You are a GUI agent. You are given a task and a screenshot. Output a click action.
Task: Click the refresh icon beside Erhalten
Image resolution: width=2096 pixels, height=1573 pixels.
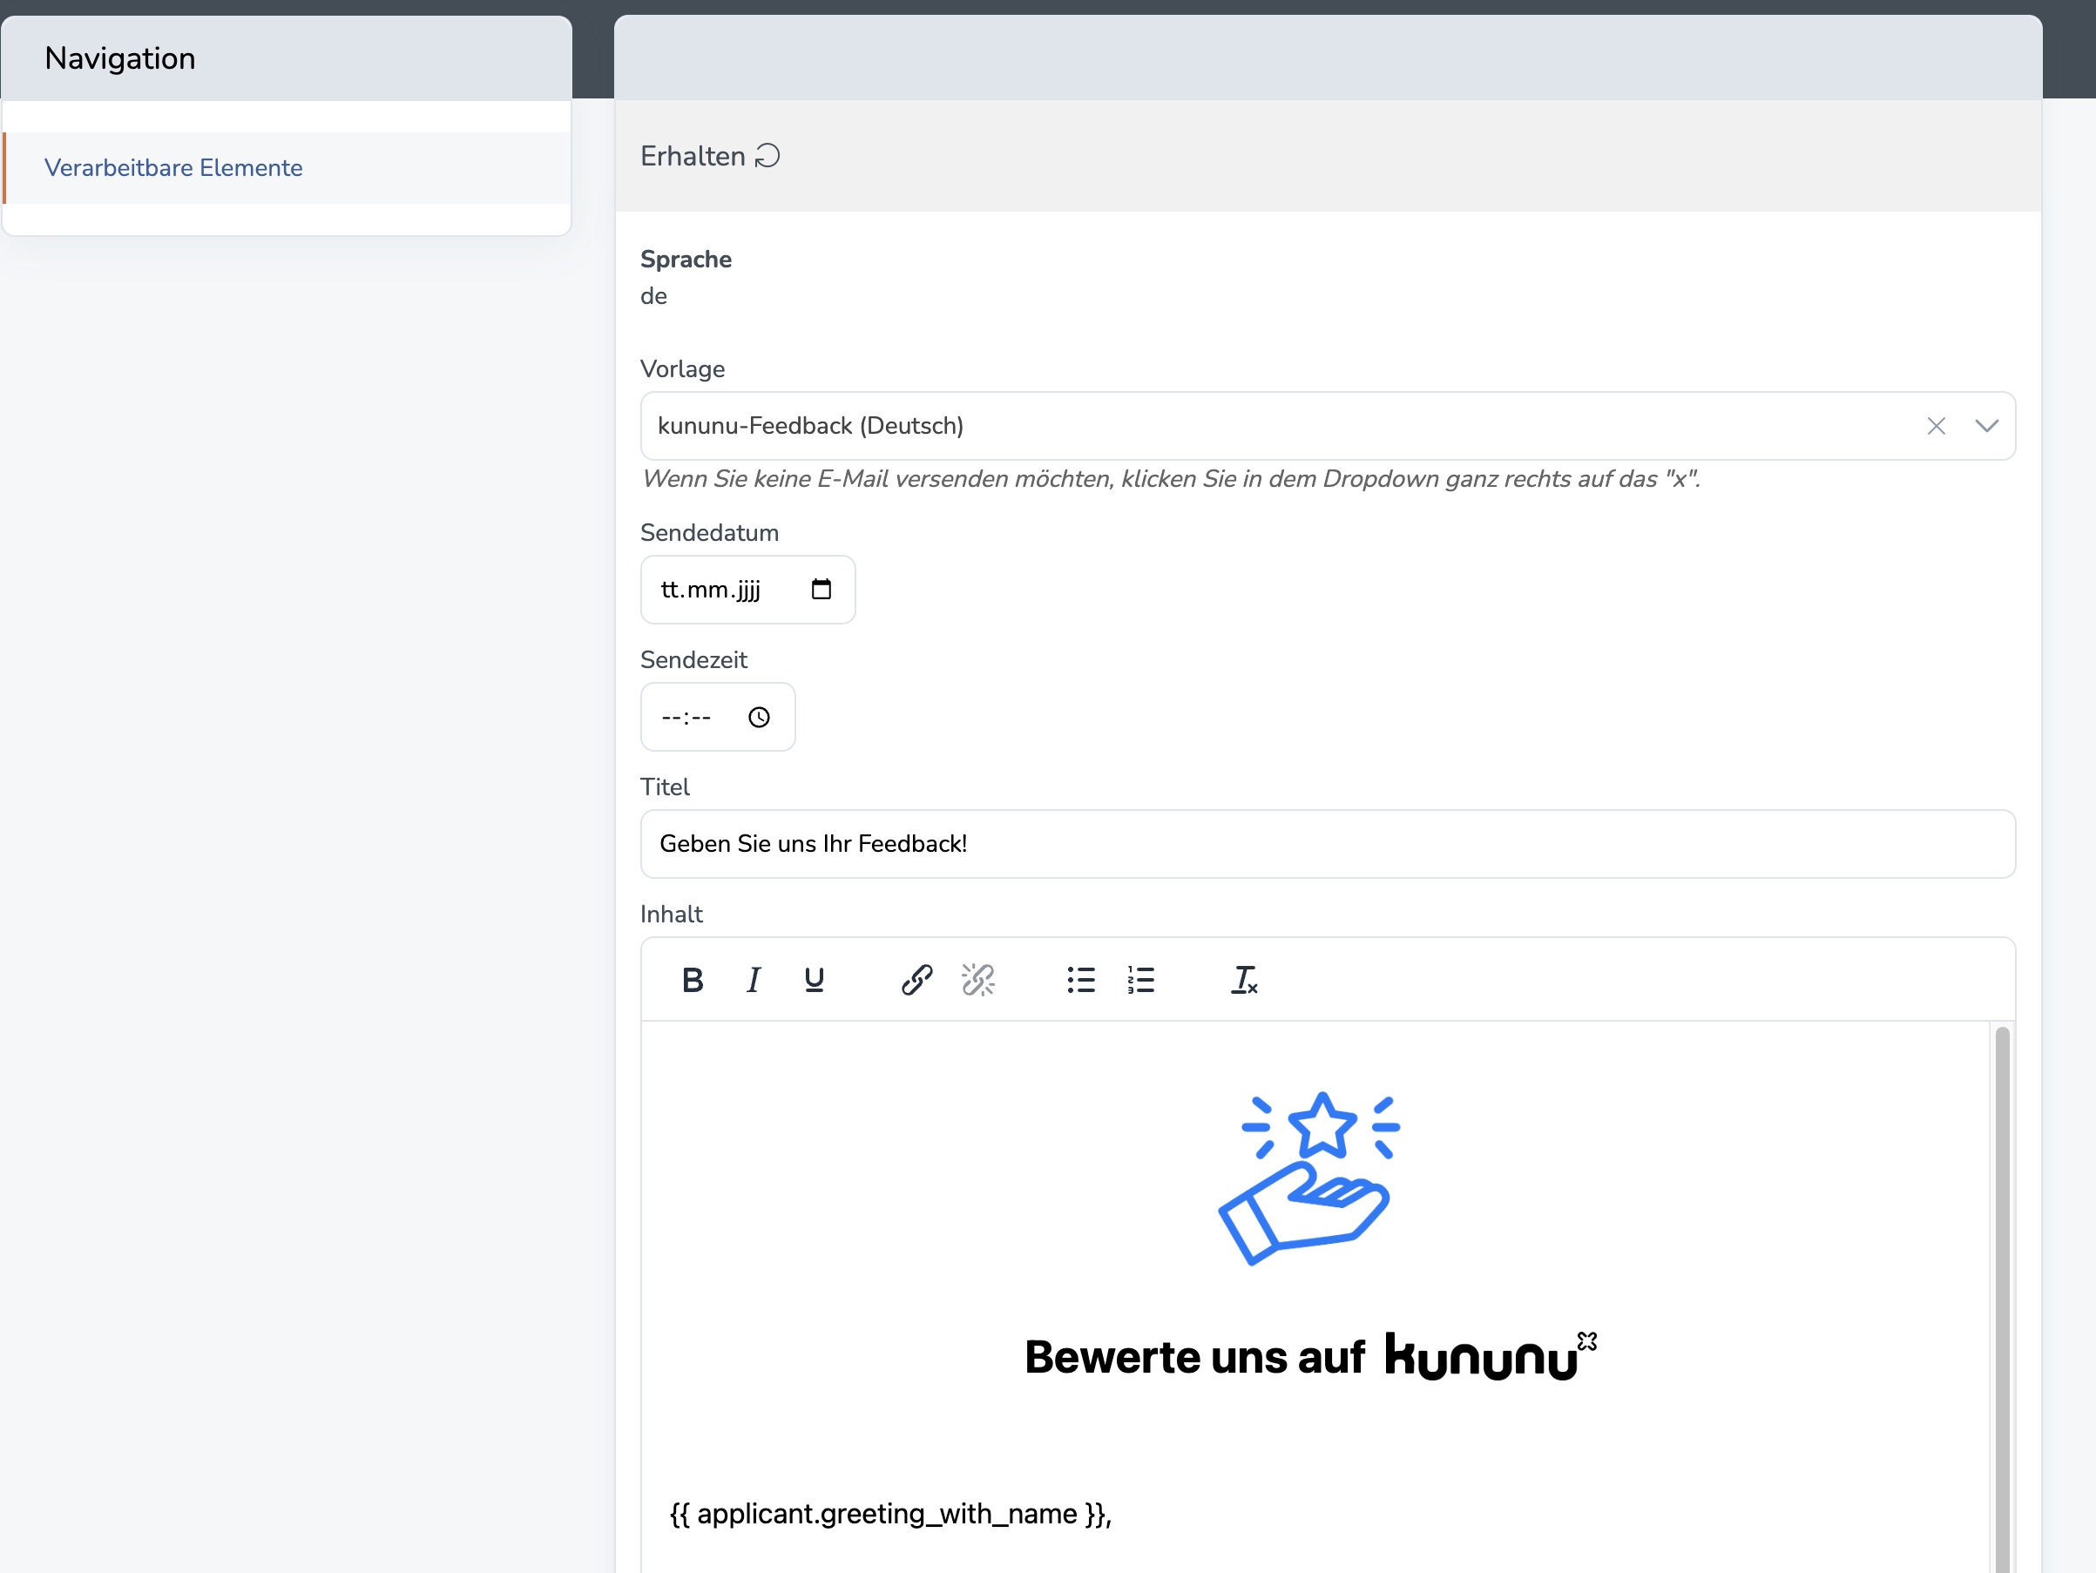tap(767, 155)
